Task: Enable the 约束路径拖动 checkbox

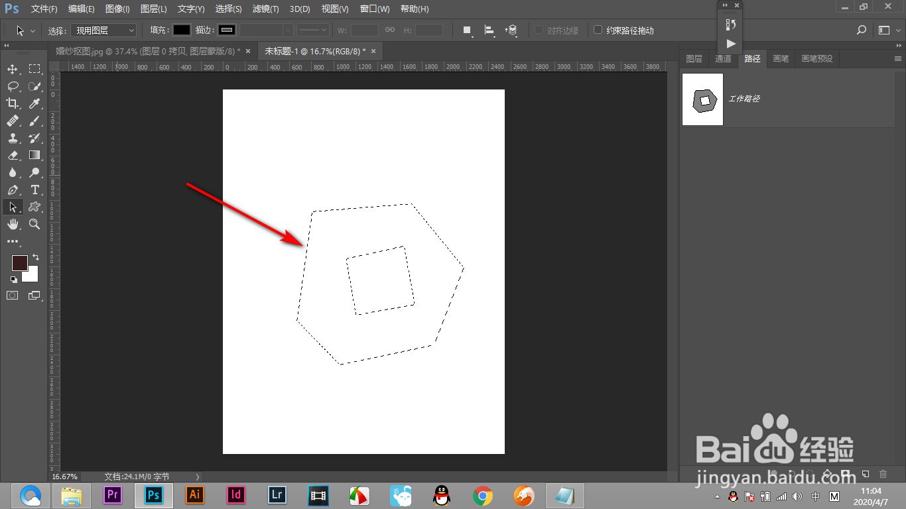Action: coord(598,30)
